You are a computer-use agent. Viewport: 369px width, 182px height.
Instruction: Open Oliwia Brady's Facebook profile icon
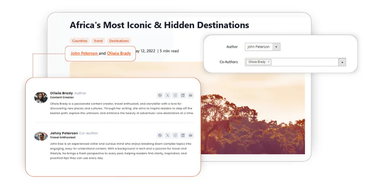[160, 95]
